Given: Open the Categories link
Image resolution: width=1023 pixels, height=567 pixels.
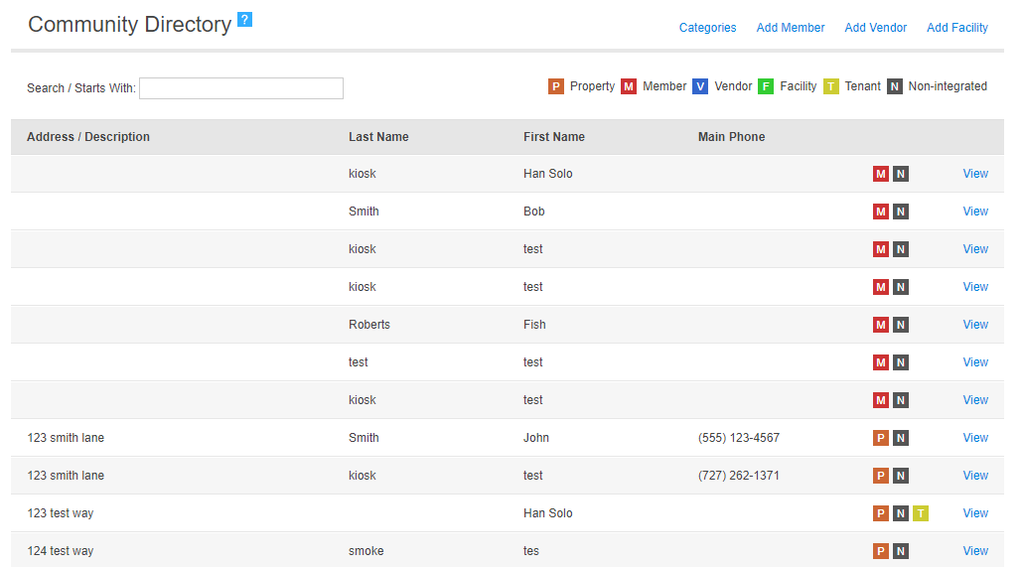Looking at the screenshot, I should pos(707,28).
